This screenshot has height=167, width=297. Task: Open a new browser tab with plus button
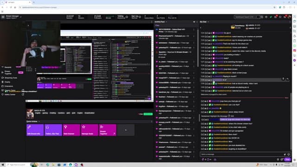coord(34,2)
